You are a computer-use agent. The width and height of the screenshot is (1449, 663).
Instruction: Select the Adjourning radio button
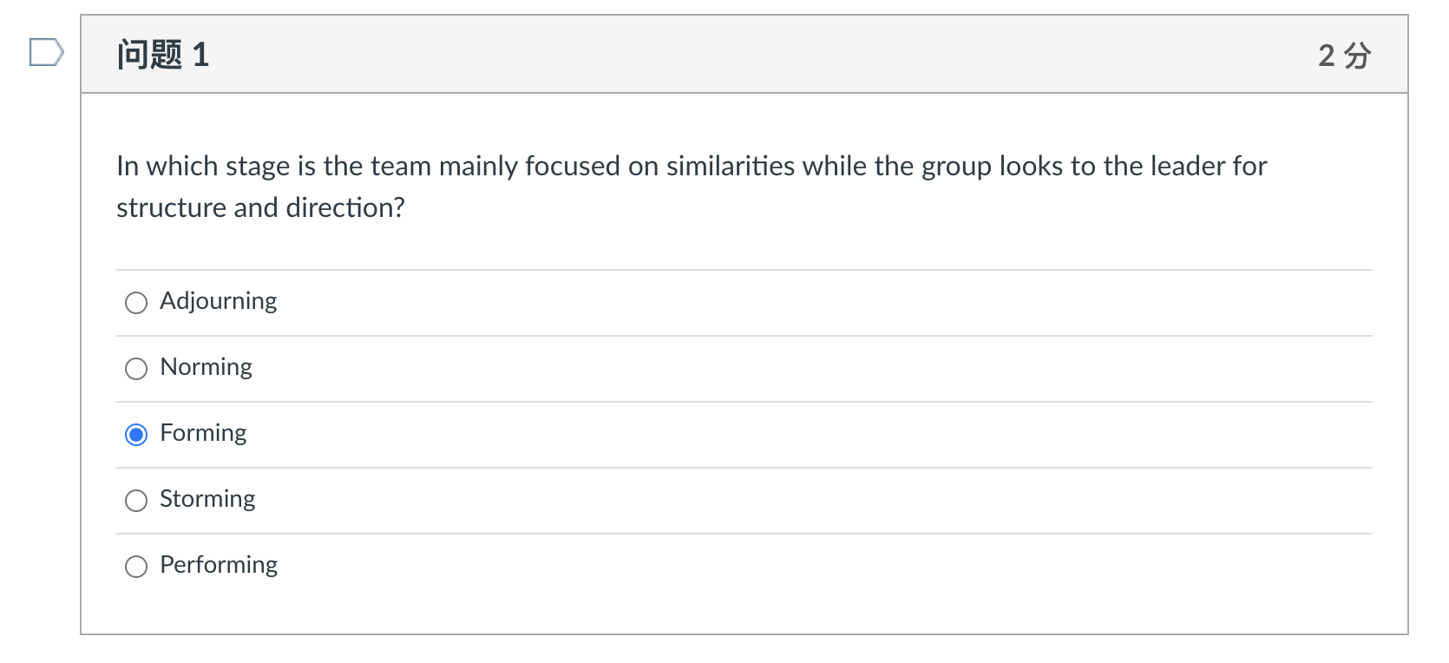(136, 303)
